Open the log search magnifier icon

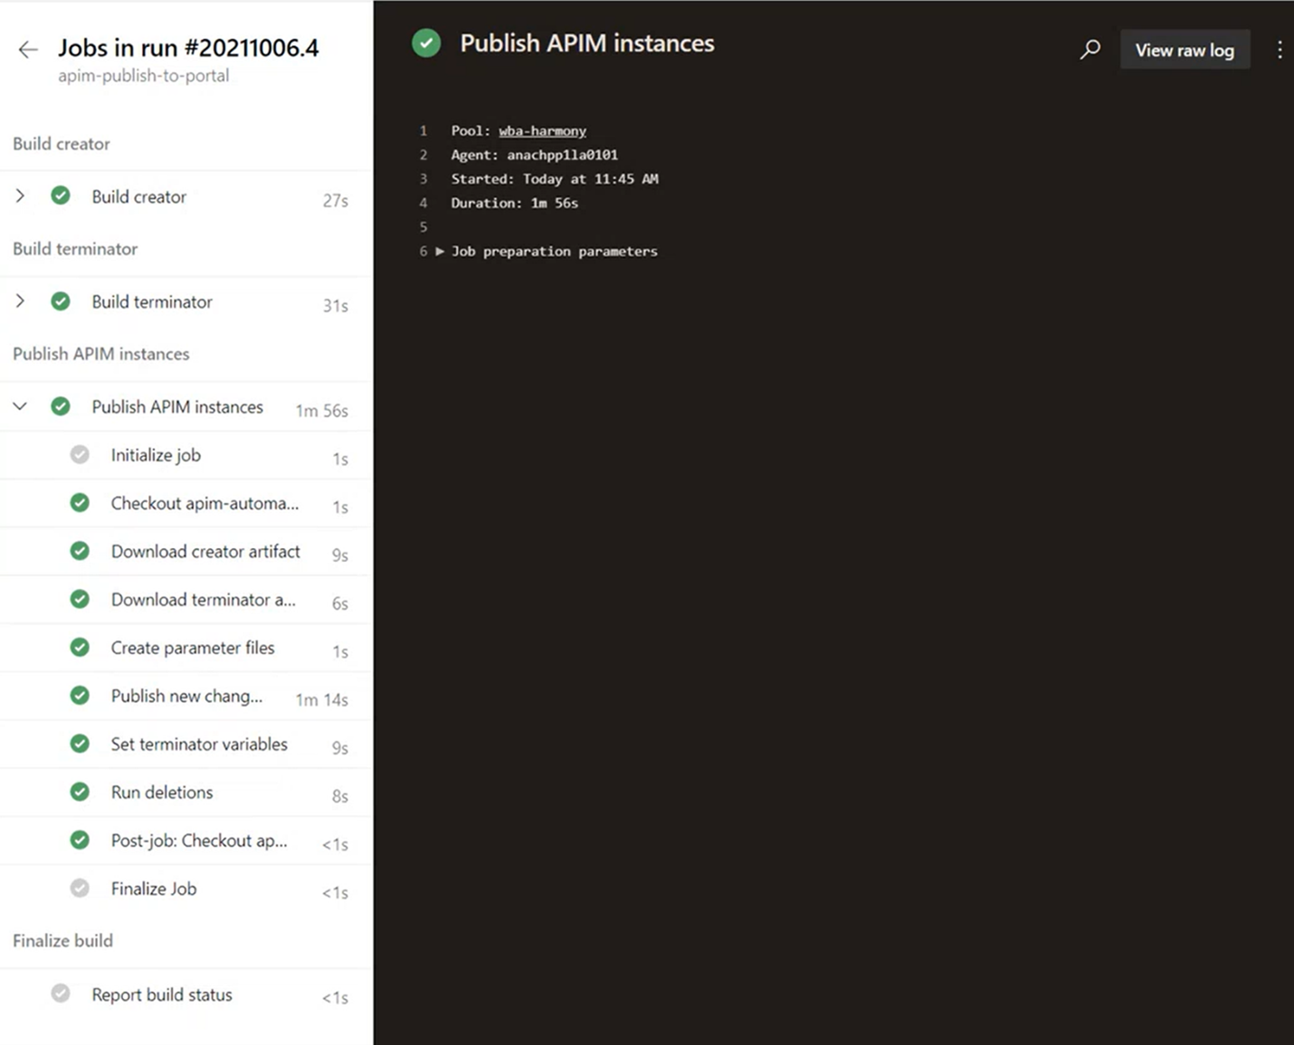point(1090,49)
